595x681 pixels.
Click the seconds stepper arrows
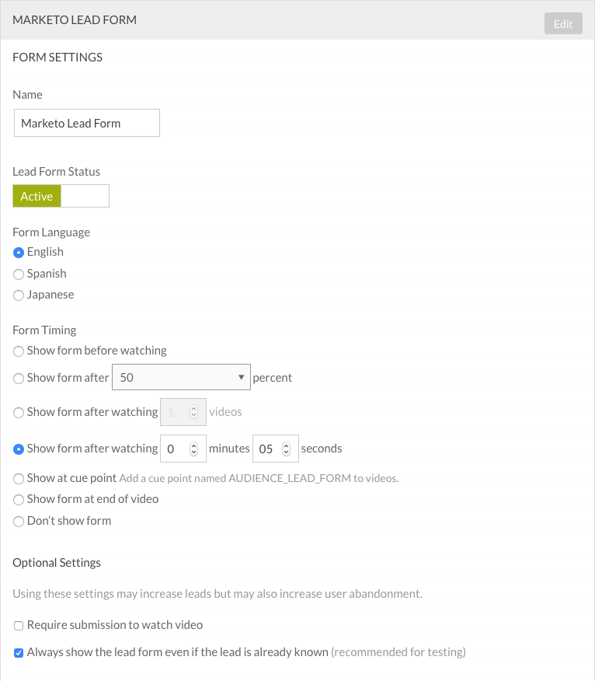pyautogui.click(x=286, y=449)
